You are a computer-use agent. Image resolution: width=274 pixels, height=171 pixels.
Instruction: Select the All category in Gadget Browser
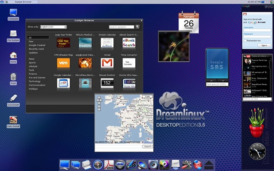38,38
